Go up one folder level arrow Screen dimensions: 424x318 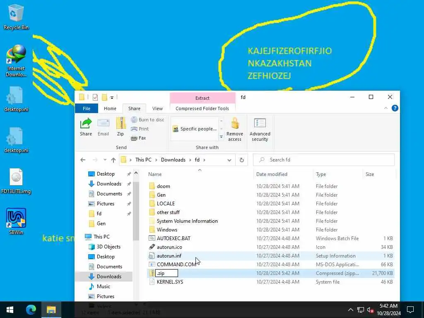pyautogui.click(x=113, y=160)
